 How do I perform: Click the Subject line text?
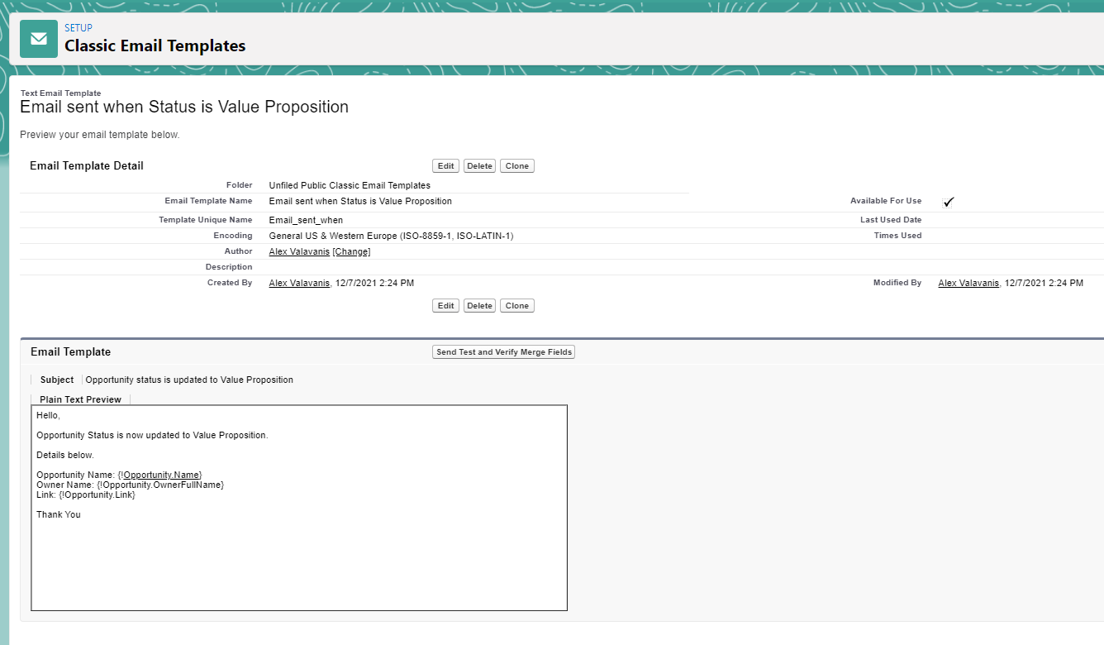coord(189,380)
